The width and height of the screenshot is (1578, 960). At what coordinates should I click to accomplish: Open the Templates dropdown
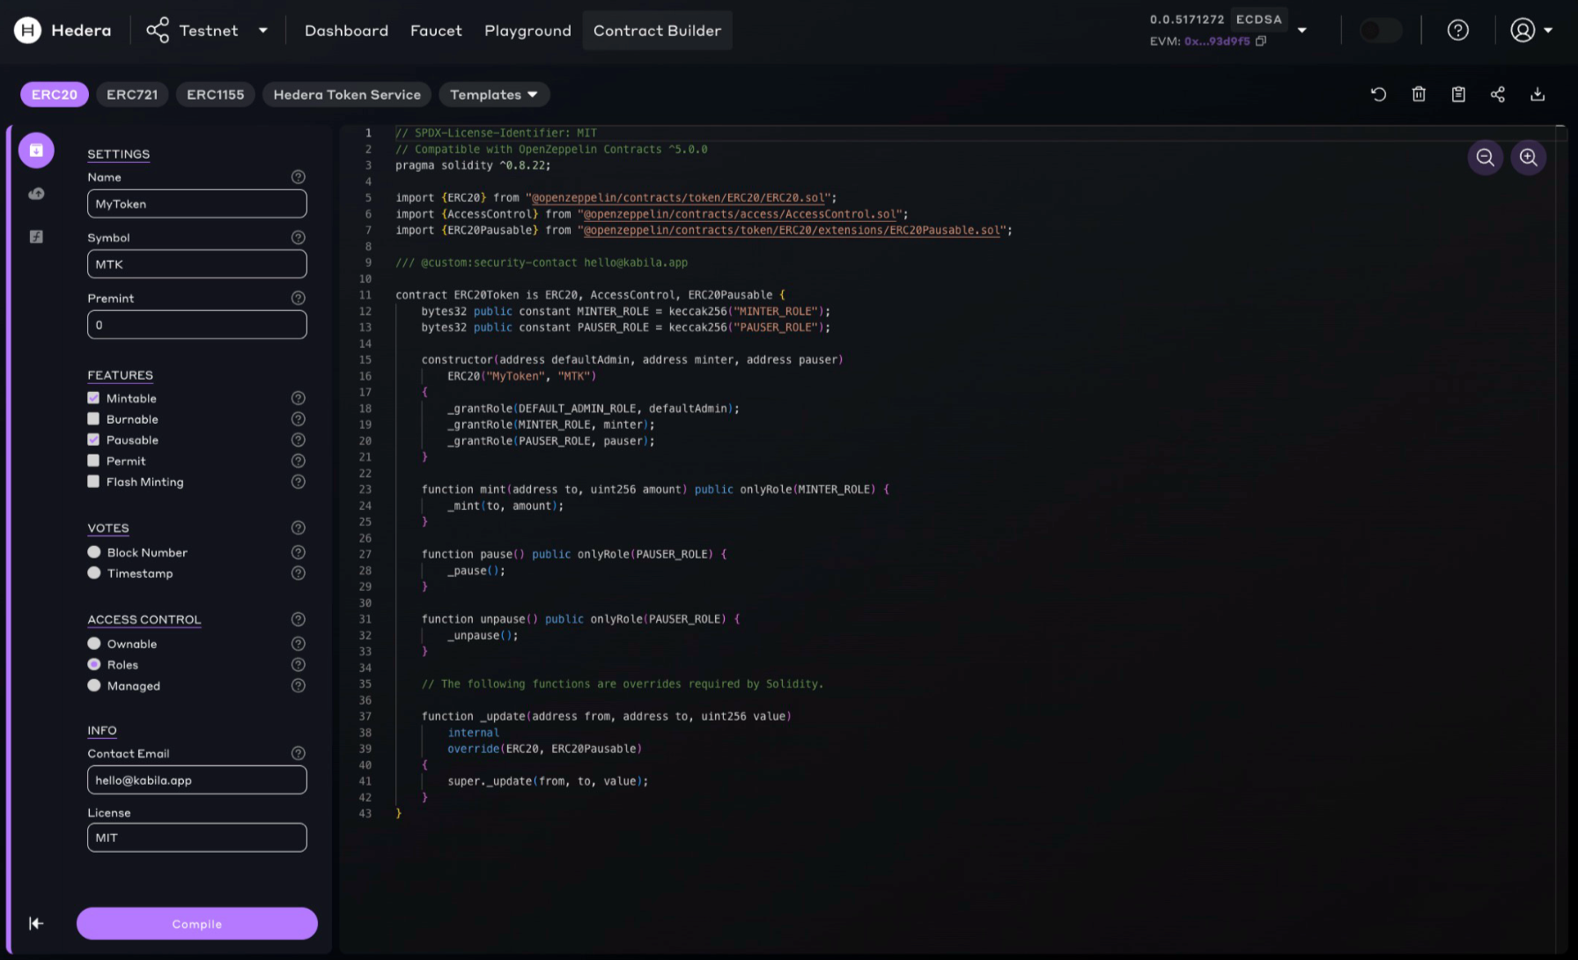pos(494,94)
